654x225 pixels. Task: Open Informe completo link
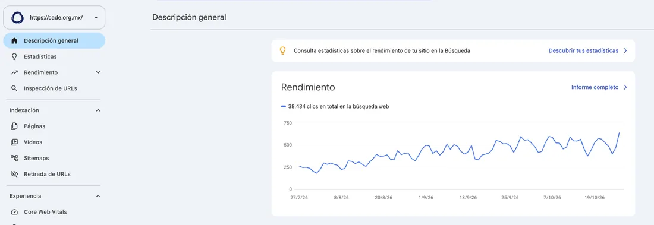(x=595, y=87)
